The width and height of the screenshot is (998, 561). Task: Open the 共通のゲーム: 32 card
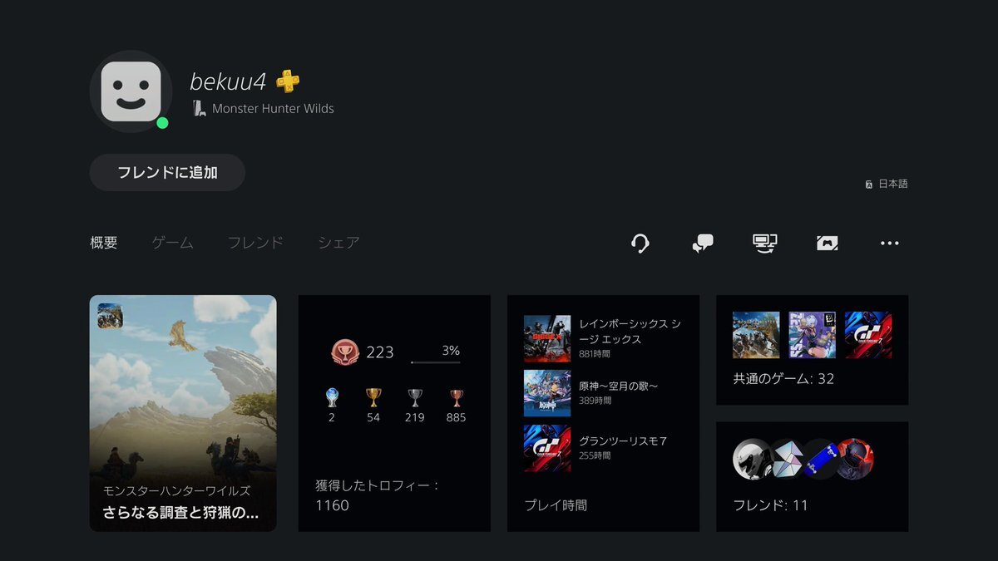pos(812,350)
